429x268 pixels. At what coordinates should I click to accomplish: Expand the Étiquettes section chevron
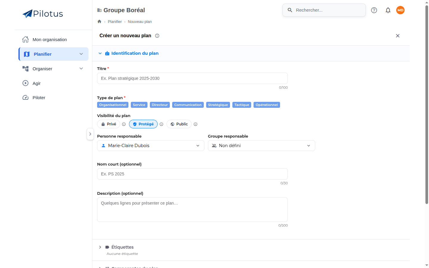click(x=100, y=247)
